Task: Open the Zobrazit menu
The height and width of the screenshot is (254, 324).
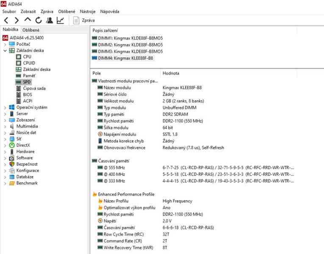Action: click(28, 11)
